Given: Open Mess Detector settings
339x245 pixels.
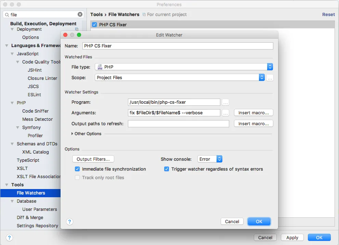Looking at the screenshot, I should 37,119.
